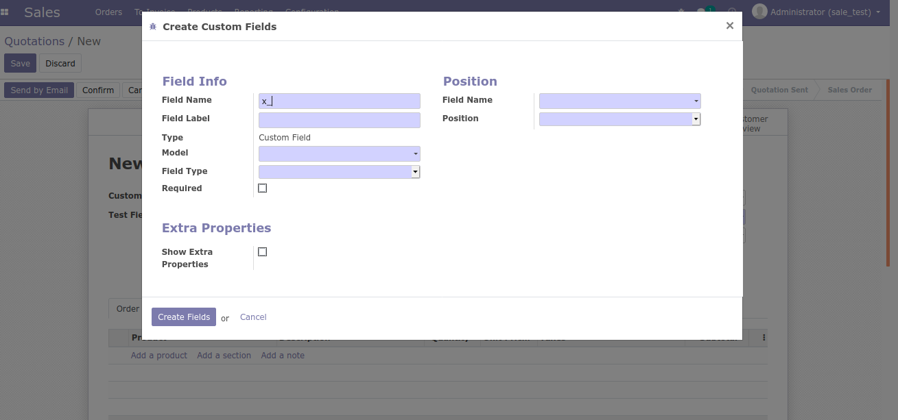This screenshot has height=420, width=898.
Task: Open the Position section Field Name dropdown
Action: (619, 101)
